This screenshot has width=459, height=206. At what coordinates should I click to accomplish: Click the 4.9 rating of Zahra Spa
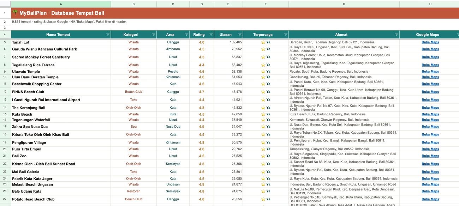[x=202, y=127]
